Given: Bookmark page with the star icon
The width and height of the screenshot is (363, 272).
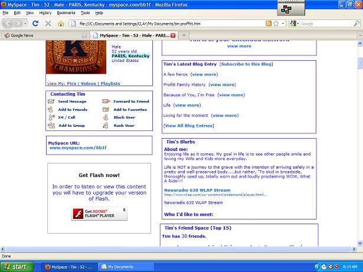Looking at the screenshot, I should pos(276,24).
